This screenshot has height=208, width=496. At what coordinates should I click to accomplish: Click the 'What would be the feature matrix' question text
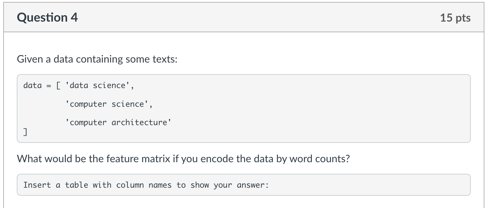coord(183,159)
